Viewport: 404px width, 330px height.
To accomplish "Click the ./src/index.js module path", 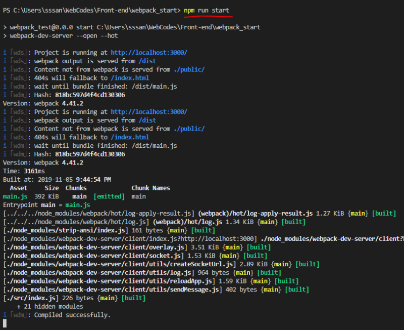I will (x=31, y=298).
